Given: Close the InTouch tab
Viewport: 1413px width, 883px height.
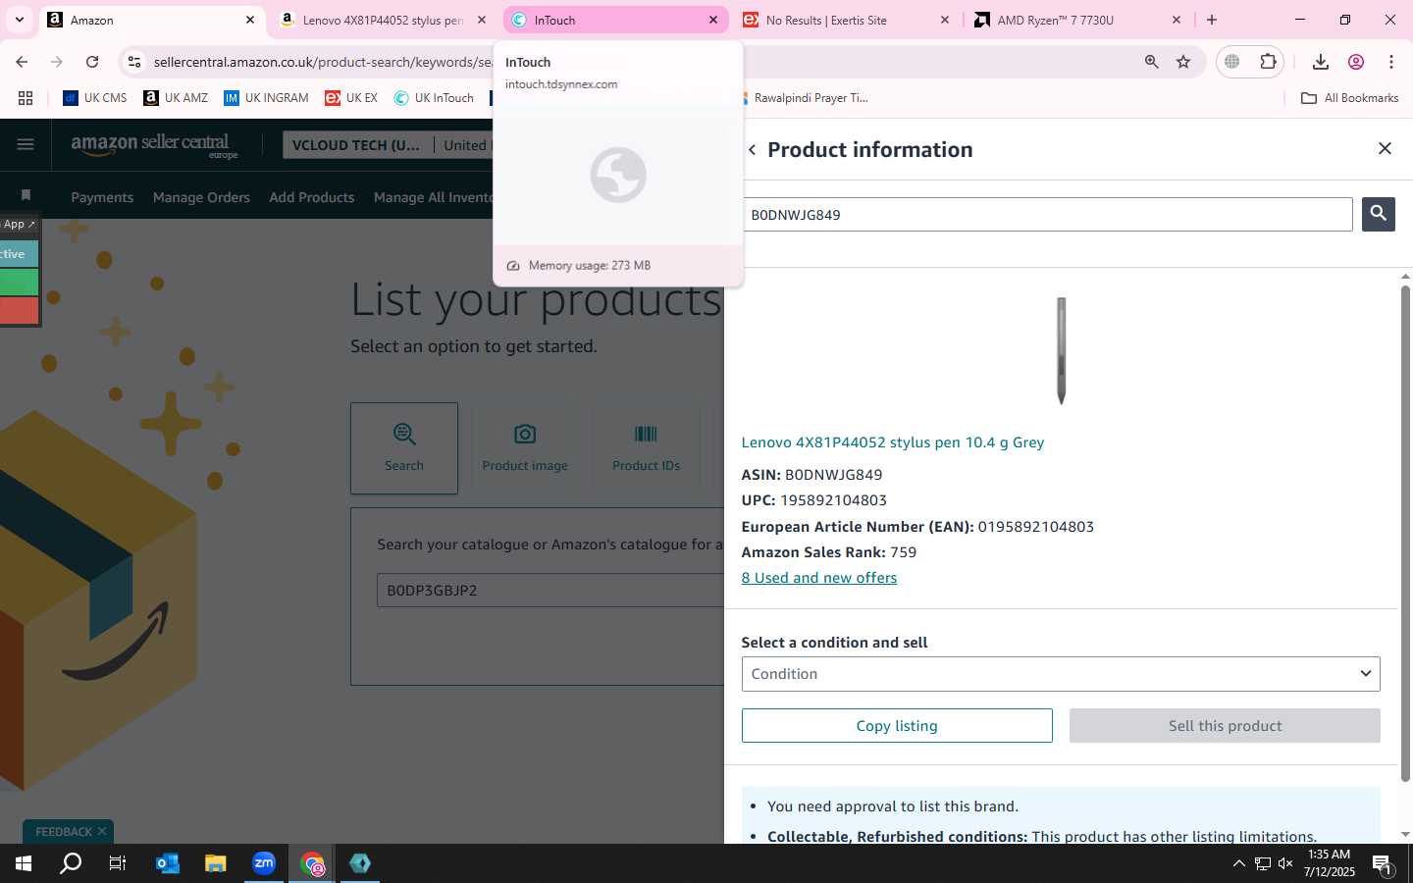Looking at the screenshot, I should coord(713,20).
